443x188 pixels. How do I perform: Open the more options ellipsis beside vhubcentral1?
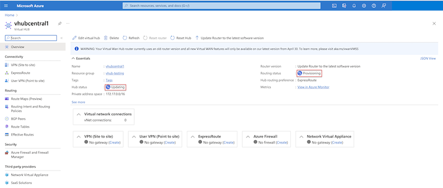pyautogui.click(x=68, y=24)
